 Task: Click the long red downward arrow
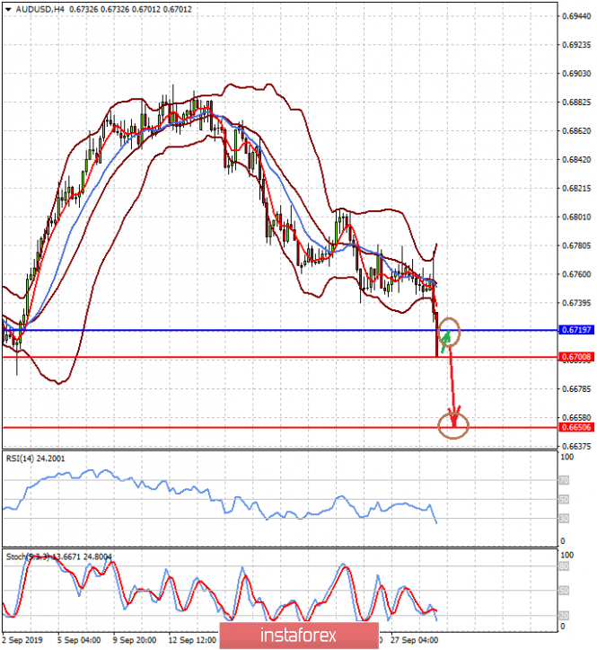452,387
